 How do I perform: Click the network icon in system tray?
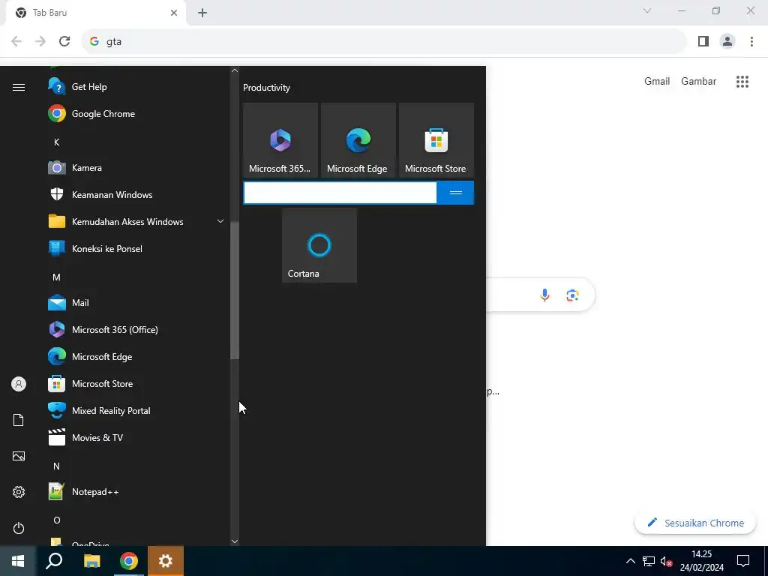point(649,561)
